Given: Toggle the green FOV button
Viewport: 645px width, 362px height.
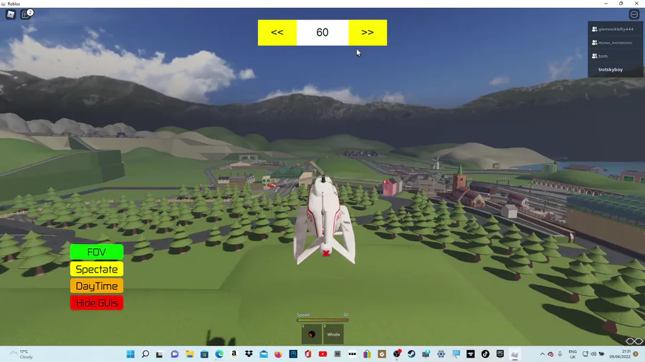Looking at the screenshot, I should 97,252.
